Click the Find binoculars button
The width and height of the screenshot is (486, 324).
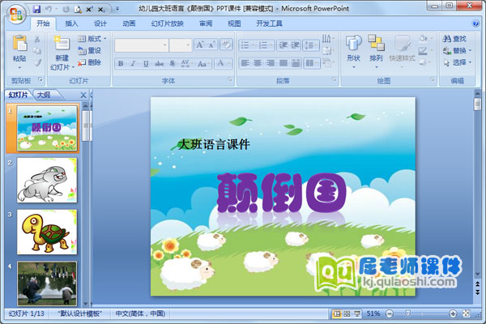(x=454, y=39)
